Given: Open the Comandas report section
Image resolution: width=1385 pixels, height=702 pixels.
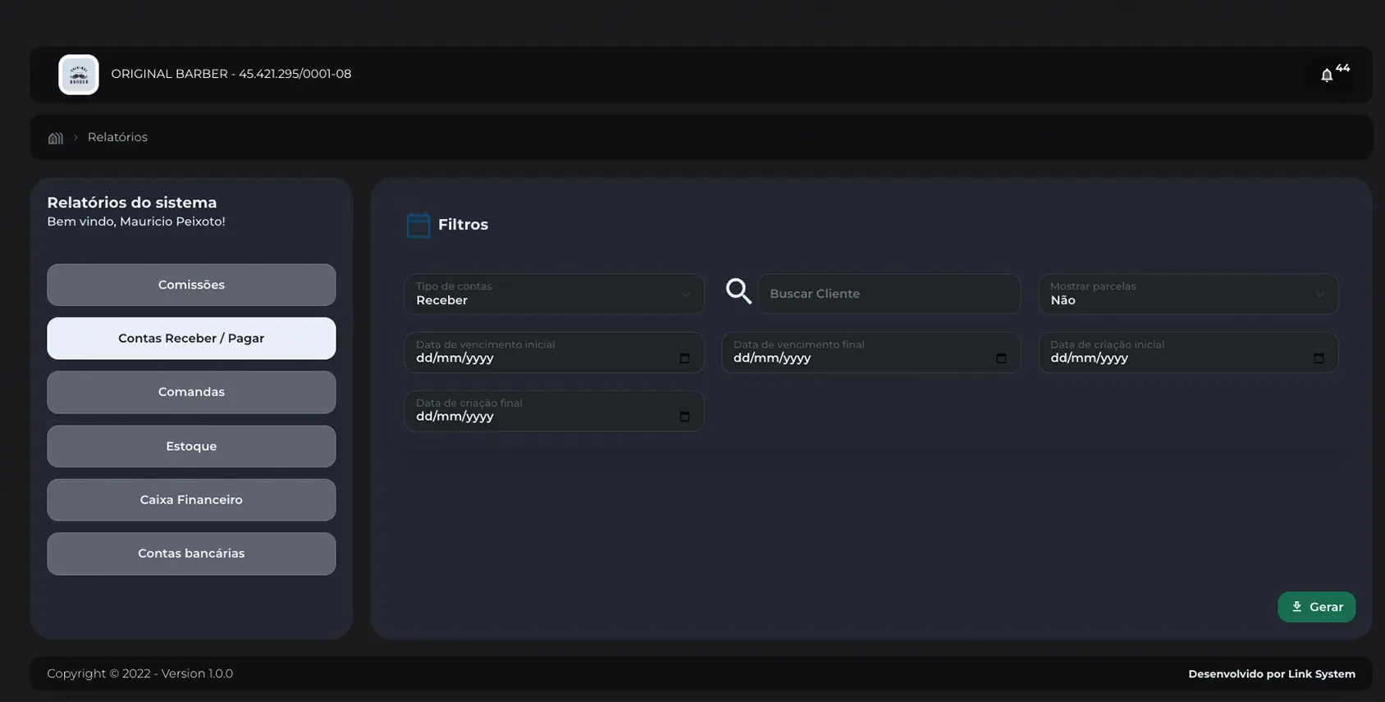Looking at the screenshot, I should [191, 392].
